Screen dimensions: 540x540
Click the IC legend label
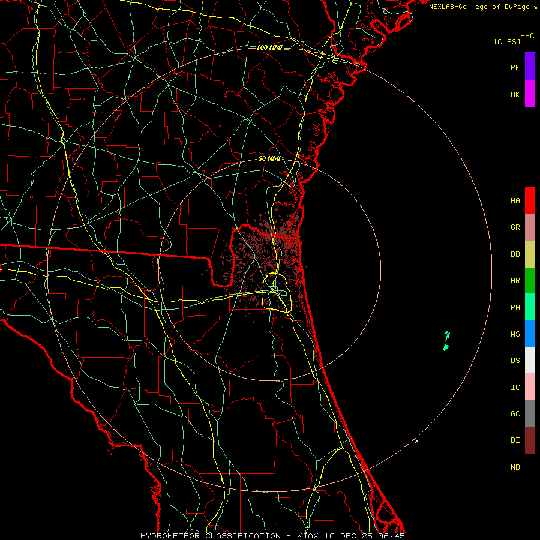click(515, 387)
